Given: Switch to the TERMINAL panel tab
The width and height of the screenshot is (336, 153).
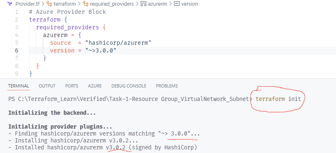Looking at the screenshot, I should click(x=18, y=86).
